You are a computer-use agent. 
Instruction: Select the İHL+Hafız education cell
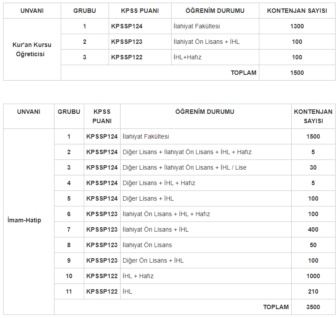[215, 57]
